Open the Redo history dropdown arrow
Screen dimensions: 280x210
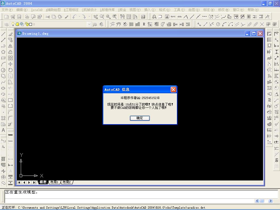pyautogui.click(x=89, y=17)
